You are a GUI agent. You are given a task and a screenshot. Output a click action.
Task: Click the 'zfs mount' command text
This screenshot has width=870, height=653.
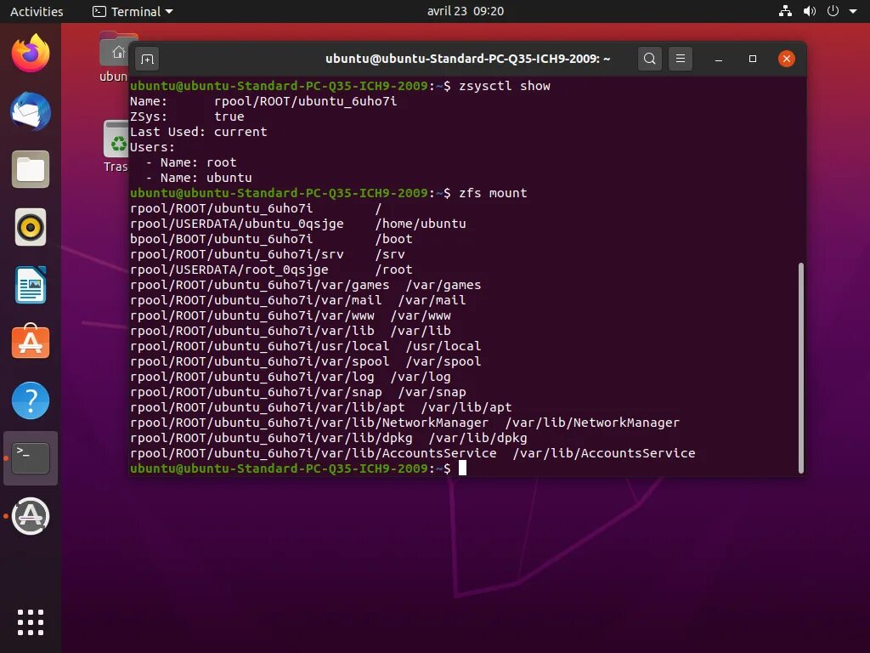493,193
